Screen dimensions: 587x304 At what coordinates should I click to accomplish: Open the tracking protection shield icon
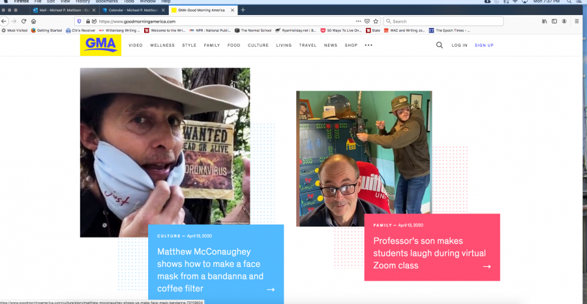click(x=79, y=21)
